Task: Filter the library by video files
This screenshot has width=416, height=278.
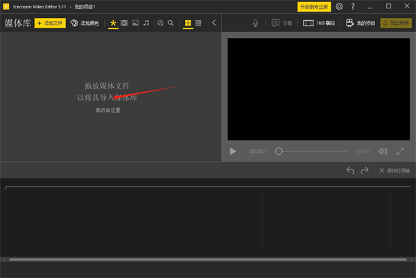Action: pyautogui.click(x=124, y=23)
